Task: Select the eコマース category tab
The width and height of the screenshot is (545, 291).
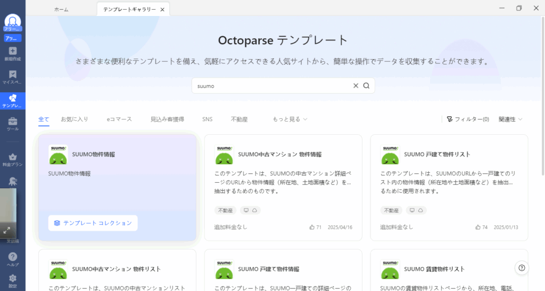Action: click(119, 119)
